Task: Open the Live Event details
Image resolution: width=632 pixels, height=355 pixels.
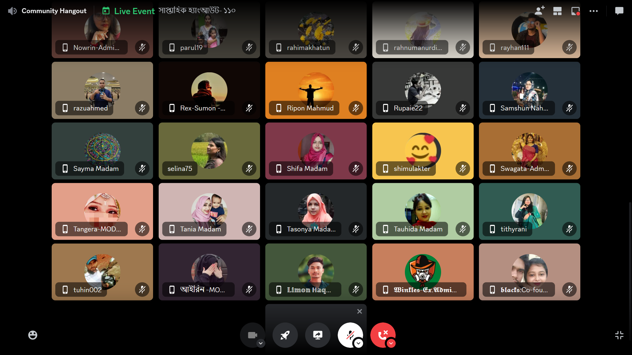Action: click(x=134, y=11)
